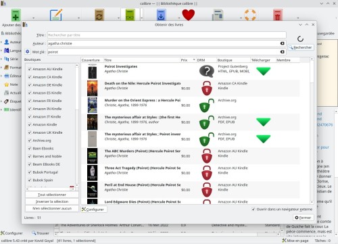Screen dimensions: 338x244
Task: Sort results by the Télécharger column
Action: [263, 60]
